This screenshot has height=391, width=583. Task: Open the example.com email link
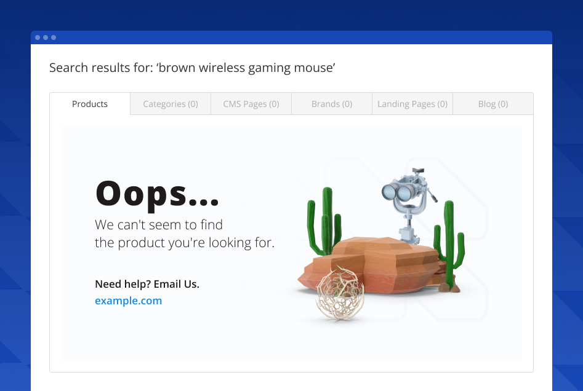(128, 301)
